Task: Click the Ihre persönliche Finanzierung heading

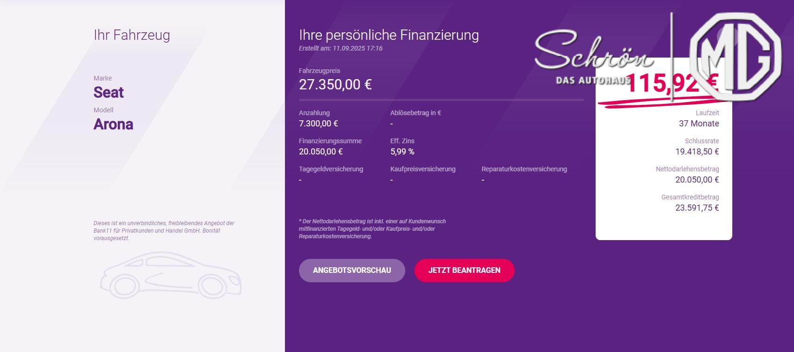Action: click(x=389, y=35)
